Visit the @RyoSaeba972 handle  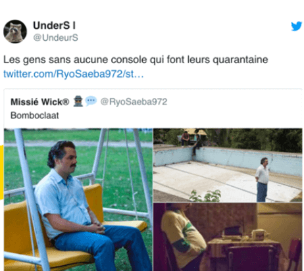click(x=134, y=102)
